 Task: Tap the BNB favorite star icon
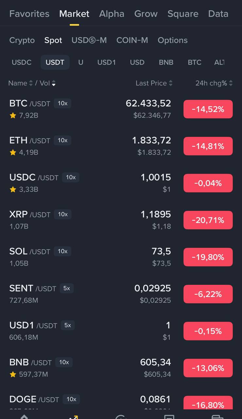tap(13, 374)
